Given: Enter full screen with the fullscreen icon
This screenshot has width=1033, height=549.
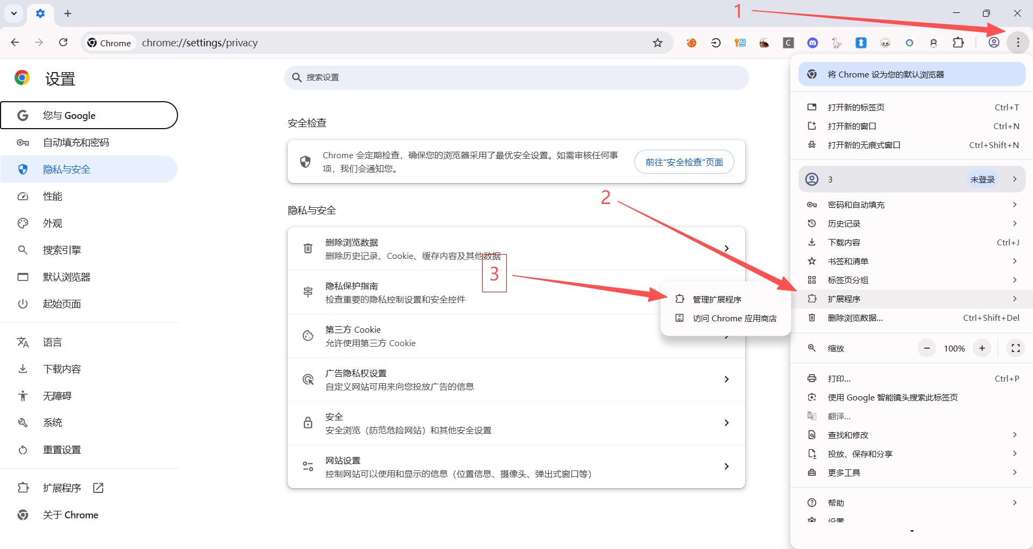Looking at the screenshot, I should [1015, 348].
